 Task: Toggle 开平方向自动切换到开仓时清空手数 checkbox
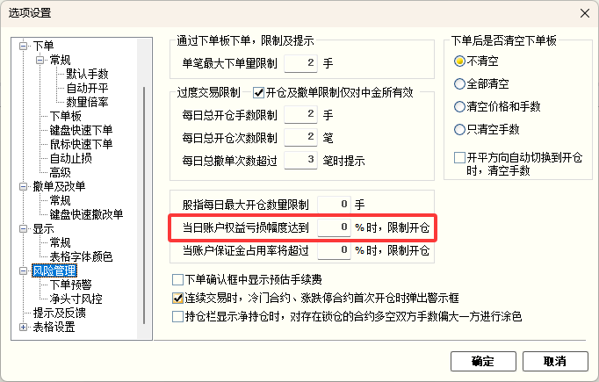459,157
